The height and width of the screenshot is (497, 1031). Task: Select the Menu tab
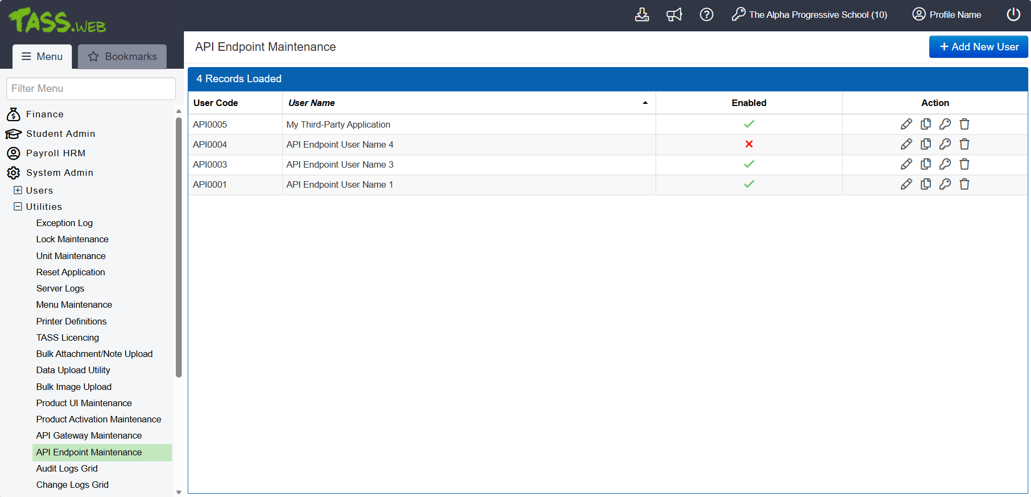[x=42, y=57]
